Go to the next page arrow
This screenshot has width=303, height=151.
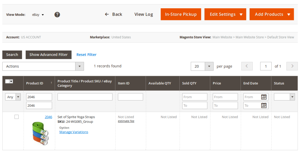pyautogui.click(x=292, y=66)
